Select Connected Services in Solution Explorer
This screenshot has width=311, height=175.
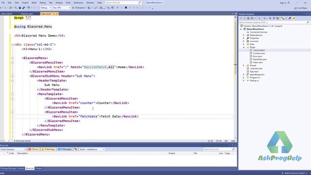(x=259, y=32)
